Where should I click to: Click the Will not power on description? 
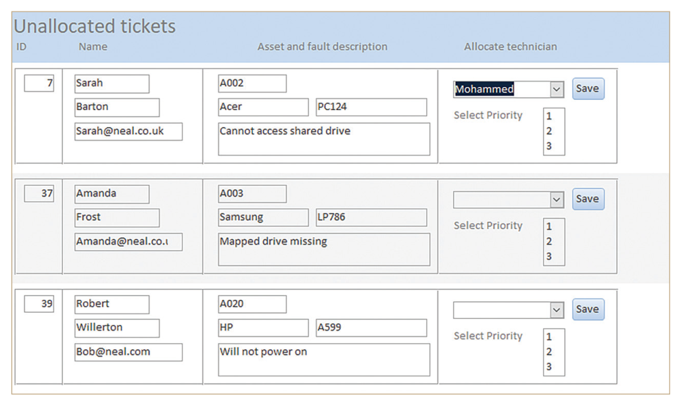pos(324,359)
